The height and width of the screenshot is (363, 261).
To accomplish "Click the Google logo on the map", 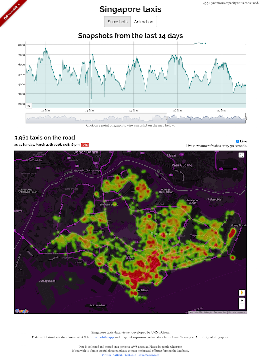I will [x=22, y=311].
